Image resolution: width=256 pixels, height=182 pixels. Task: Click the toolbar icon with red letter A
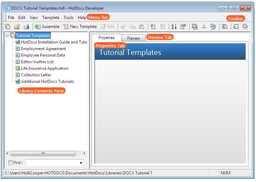click(195, 27)
